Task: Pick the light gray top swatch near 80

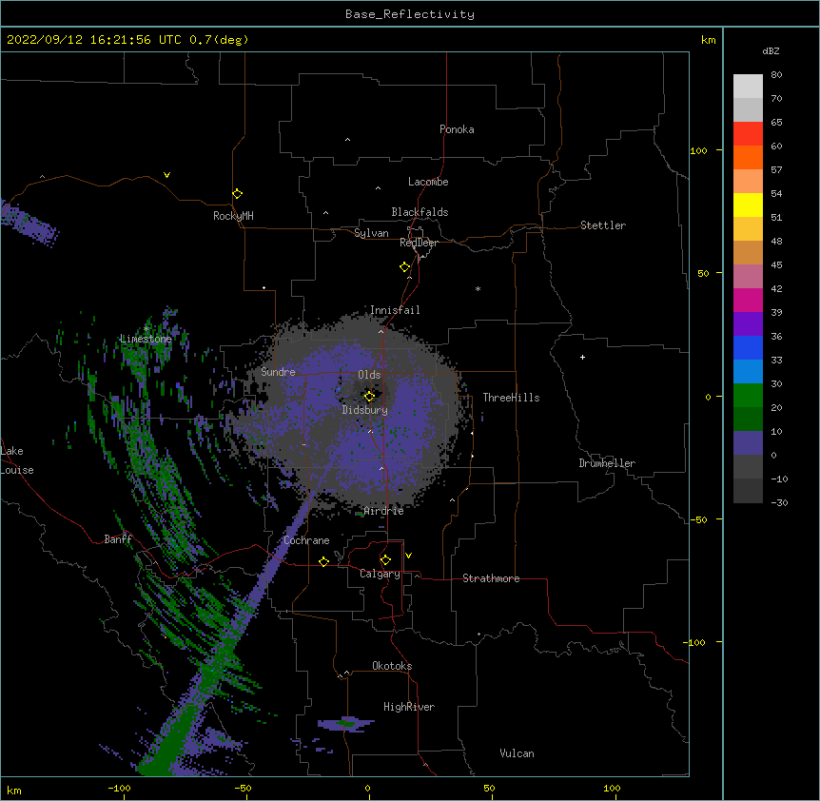Action: point(748,87)
